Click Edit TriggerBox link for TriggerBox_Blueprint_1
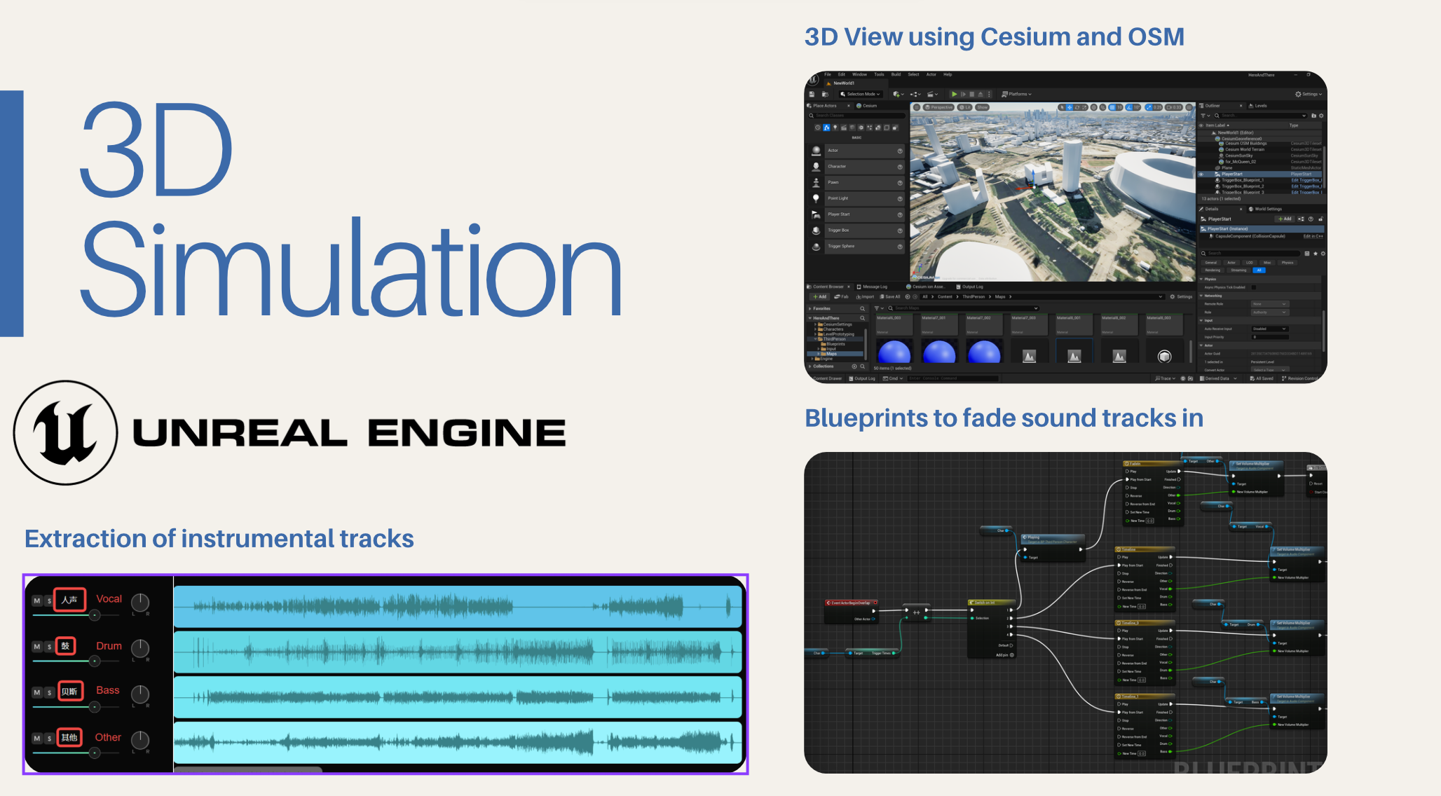The image size is (1441, 796). click(1306, 180)
